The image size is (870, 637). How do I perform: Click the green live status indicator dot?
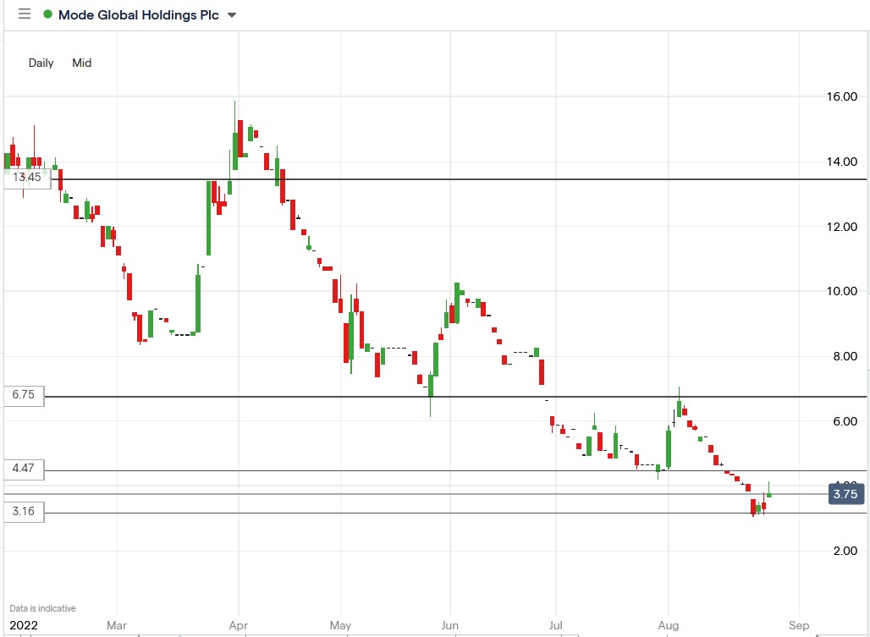[47, 14]
